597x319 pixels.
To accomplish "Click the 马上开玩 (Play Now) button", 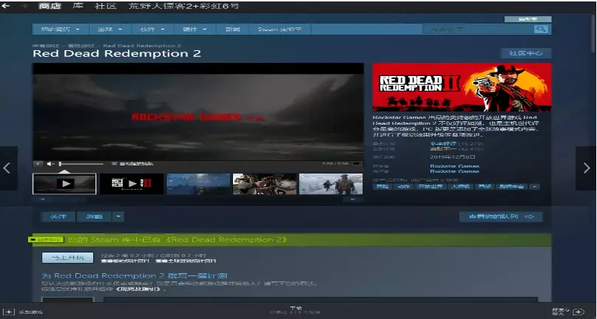I will [x=68, y=258].
